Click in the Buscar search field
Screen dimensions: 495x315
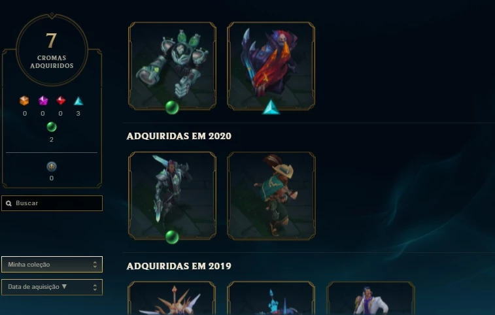tap(52, 203)
